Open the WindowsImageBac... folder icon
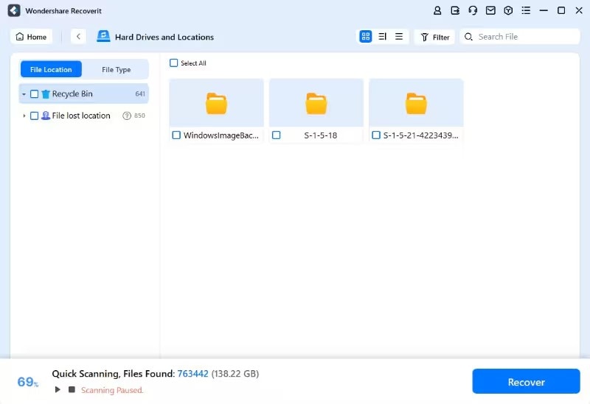 216,104
